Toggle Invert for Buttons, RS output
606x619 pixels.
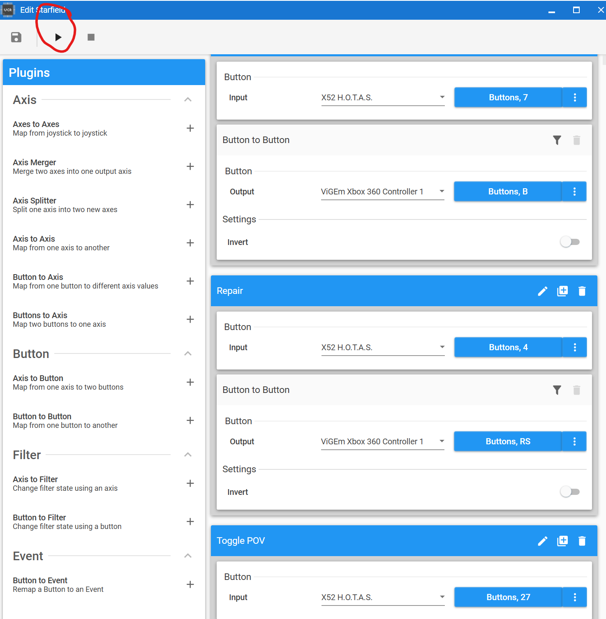click(x=570, y=492)
